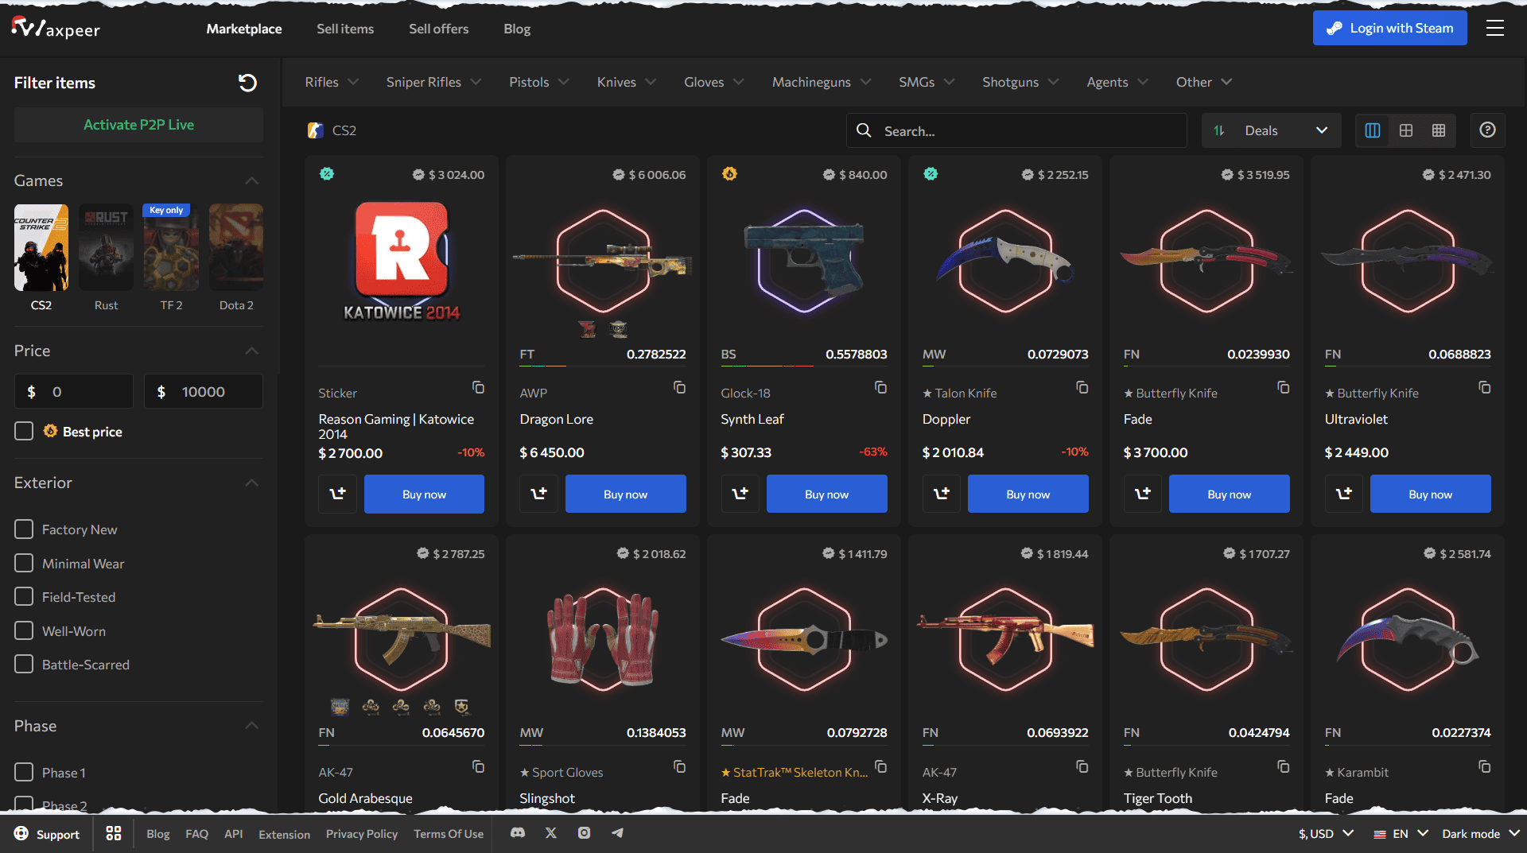Add Butterfly Knife Fade to cart
Image resolution: width=1527 pixels, height=853 pixels.
coord(1143,494)
